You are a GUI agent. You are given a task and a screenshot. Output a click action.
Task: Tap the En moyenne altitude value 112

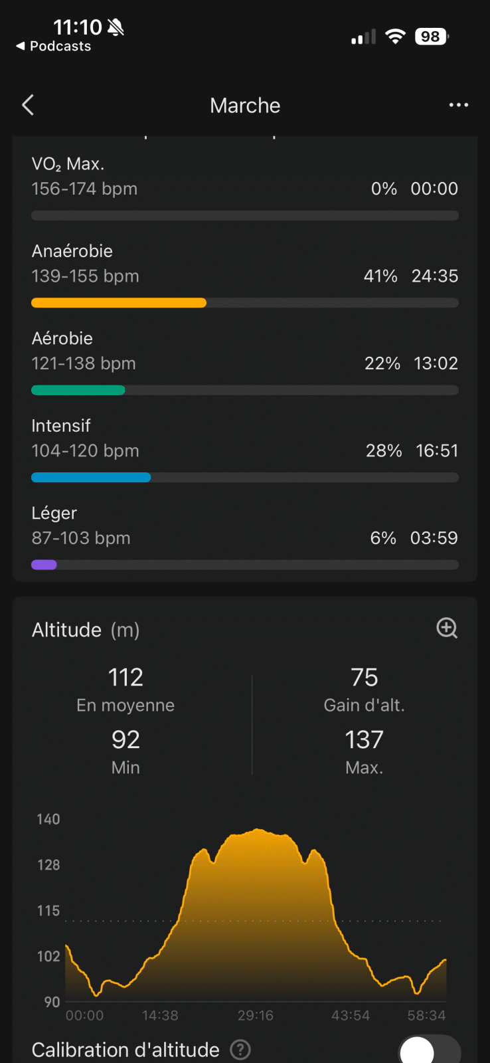tap(125, 678)
